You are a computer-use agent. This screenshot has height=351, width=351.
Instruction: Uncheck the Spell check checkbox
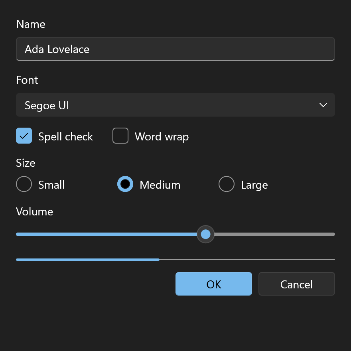pyautogui.click(x=24, y=136)
